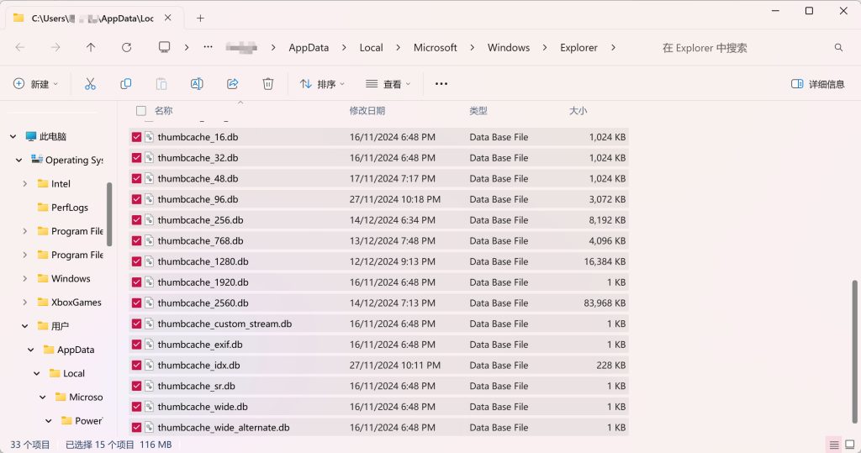Go up one folder level
861x453 pixels.
pos(91,48)
